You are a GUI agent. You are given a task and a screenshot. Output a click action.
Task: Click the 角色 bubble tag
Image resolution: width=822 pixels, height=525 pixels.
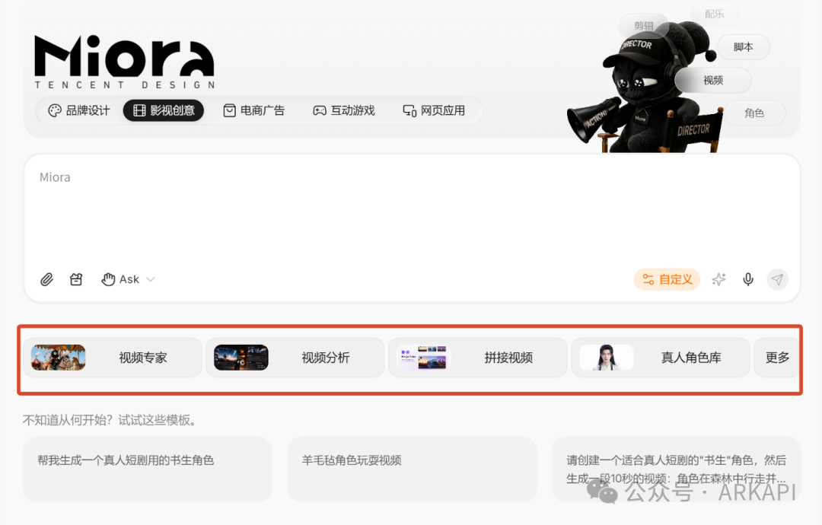(x=754, y=113)
